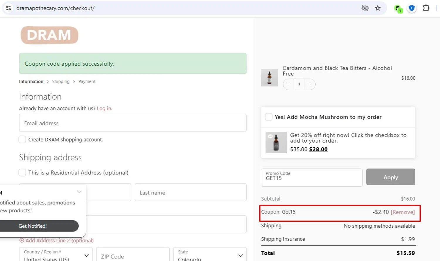Click the product name Cardamom and Black Tea Bitters

(x=337, y=71)
